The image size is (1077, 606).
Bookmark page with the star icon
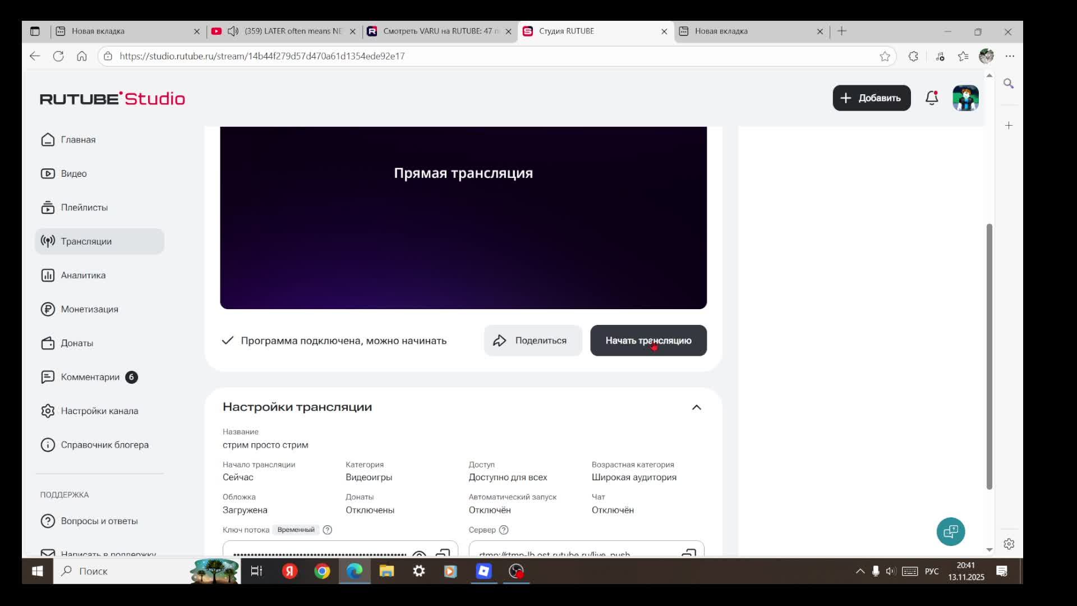[x=885, y=56]
